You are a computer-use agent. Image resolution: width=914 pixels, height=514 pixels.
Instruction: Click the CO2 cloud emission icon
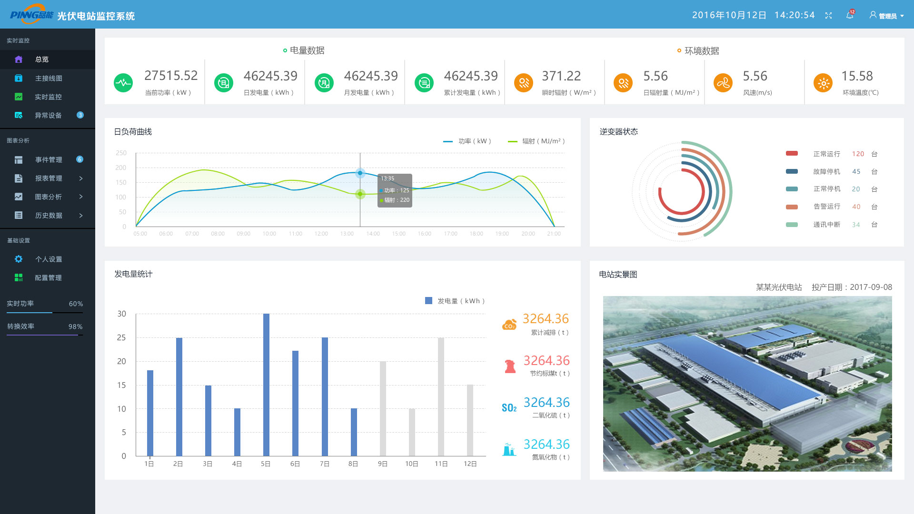509,325
